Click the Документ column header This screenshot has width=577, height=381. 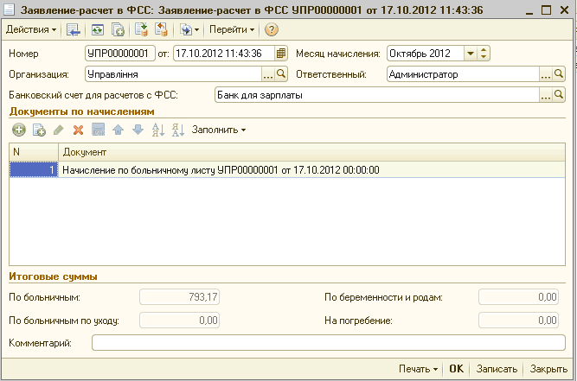pos(311,152)
